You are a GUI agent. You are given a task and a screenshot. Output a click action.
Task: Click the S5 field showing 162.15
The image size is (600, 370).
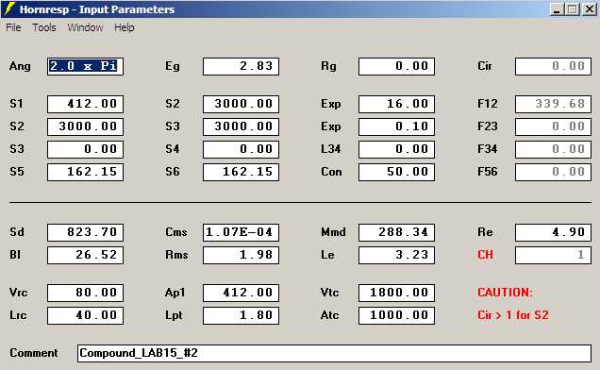(85, 172)
